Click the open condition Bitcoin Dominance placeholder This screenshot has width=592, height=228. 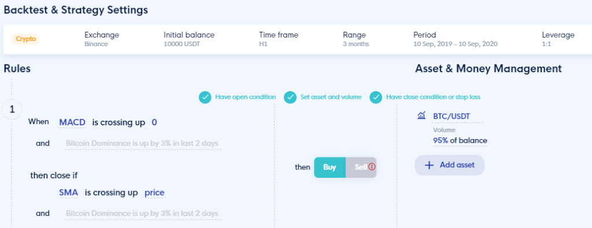point(142,144)
